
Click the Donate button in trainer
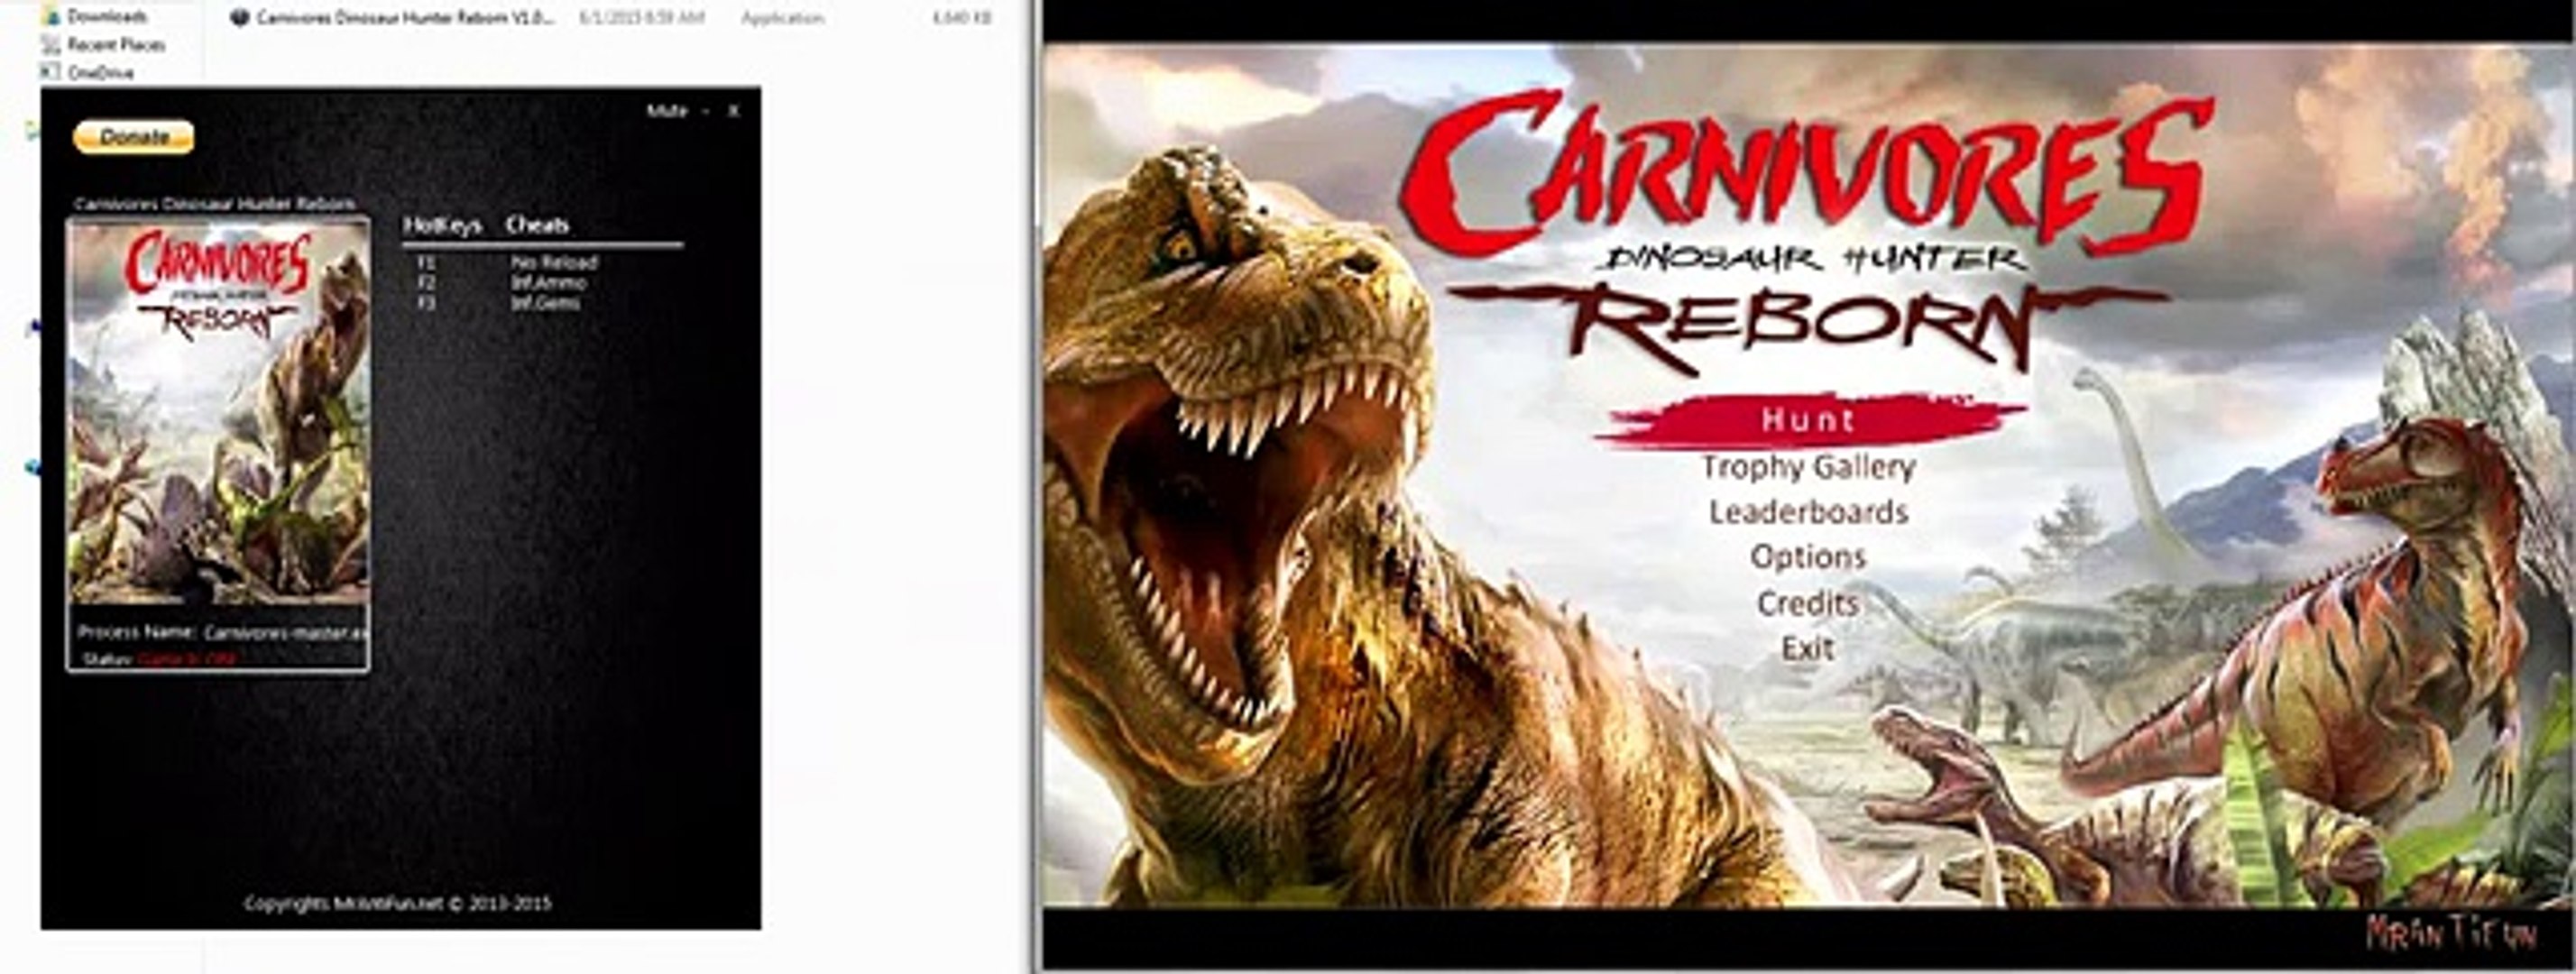point(133,137)
